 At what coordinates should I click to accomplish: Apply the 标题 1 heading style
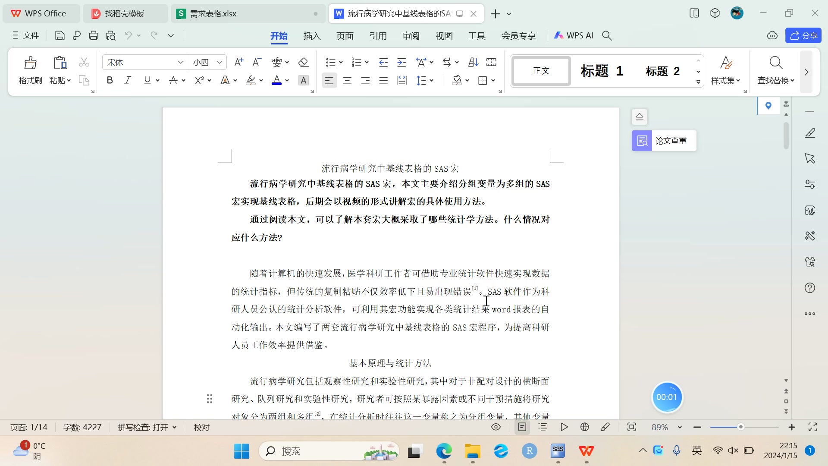[602, 71]
